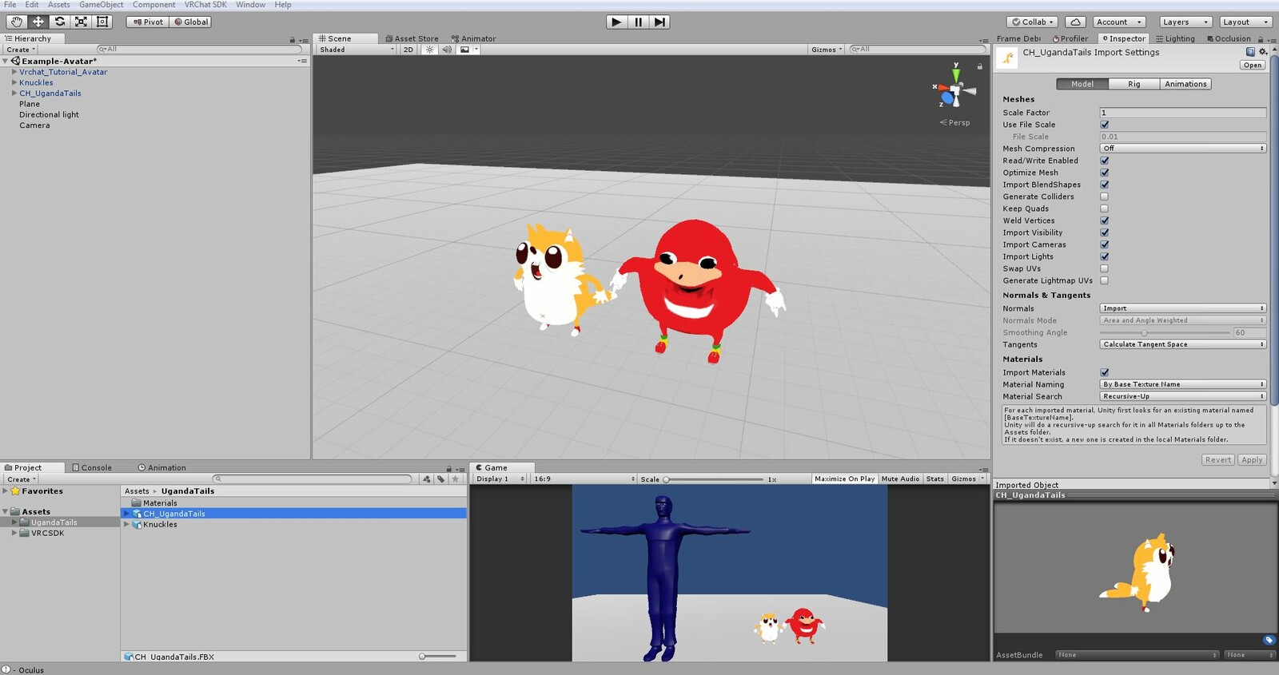Click save search star icon
The width and height of the screenshot is (1279, 675).
(456, 479)
